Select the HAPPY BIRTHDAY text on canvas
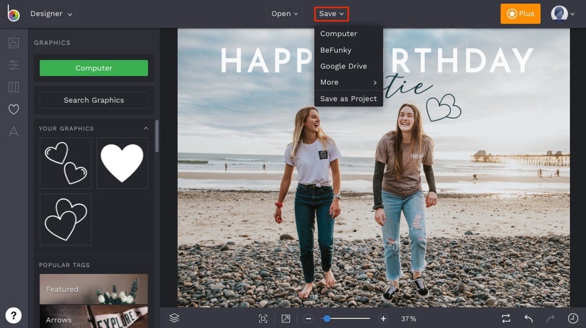Viewport: 586px width, 328px height. 377,61
